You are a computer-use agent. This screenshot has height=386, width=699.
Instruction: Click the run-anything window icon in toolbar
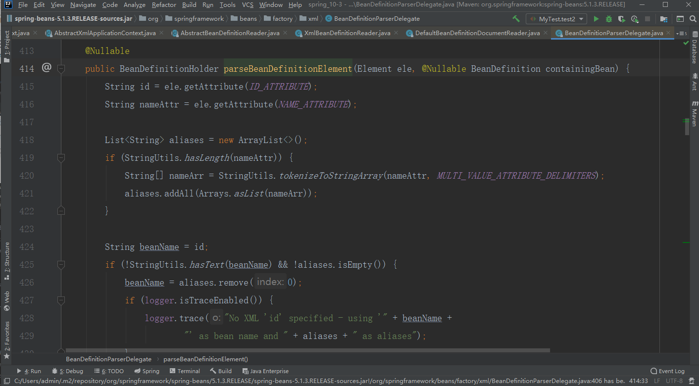pyautogui.click(x=680, y=19)
